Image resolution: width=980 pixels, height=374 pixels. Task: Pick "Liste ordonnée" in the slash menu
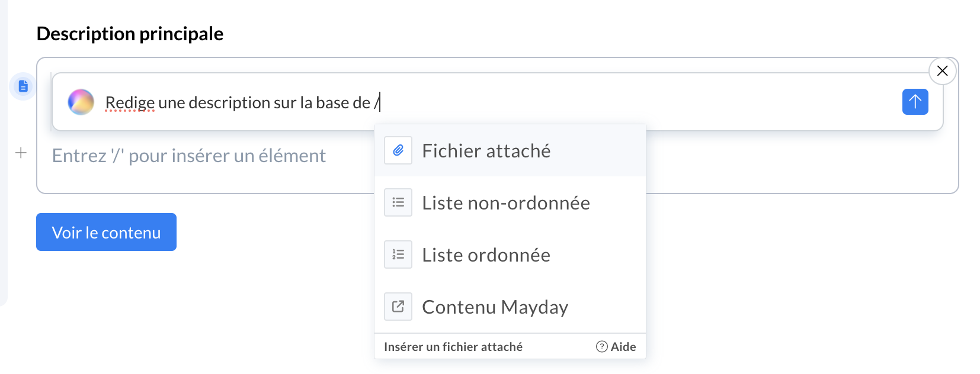pyautogui.click(x=486, y=255)
